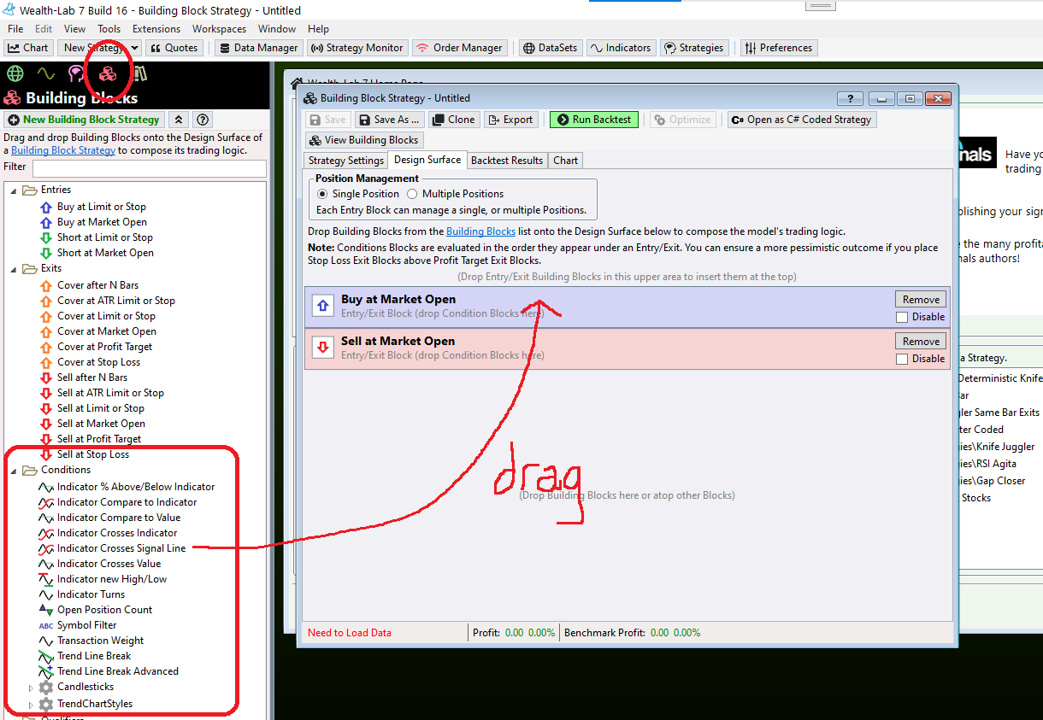
Task: Open Preferences from the toolbar
Action: tap(779, 48)
